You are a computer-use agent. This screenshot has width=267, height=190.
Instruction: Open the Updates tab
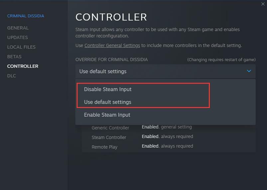pos(18,37)
